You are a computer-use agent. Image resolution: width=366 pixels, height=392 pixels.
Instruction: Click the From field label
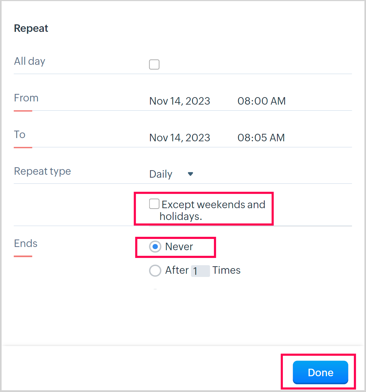26,98
